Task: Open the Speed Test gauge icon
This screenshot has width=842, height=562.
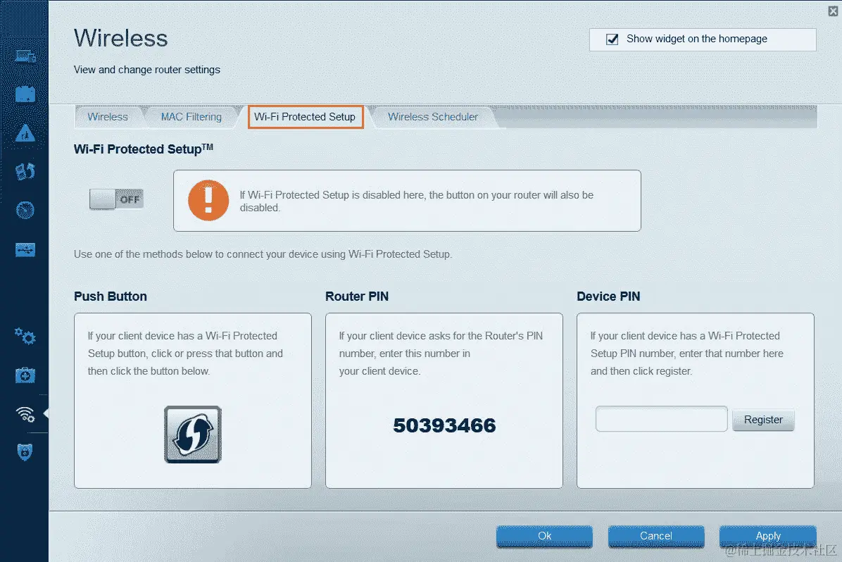Action: 25,210
